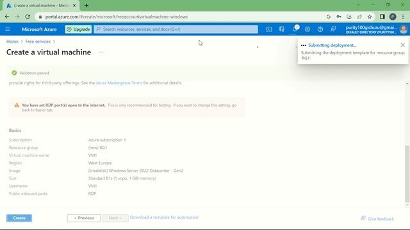
Task: Click the Give feedback link
Action: pyautogui.click(x=377, y=218)
